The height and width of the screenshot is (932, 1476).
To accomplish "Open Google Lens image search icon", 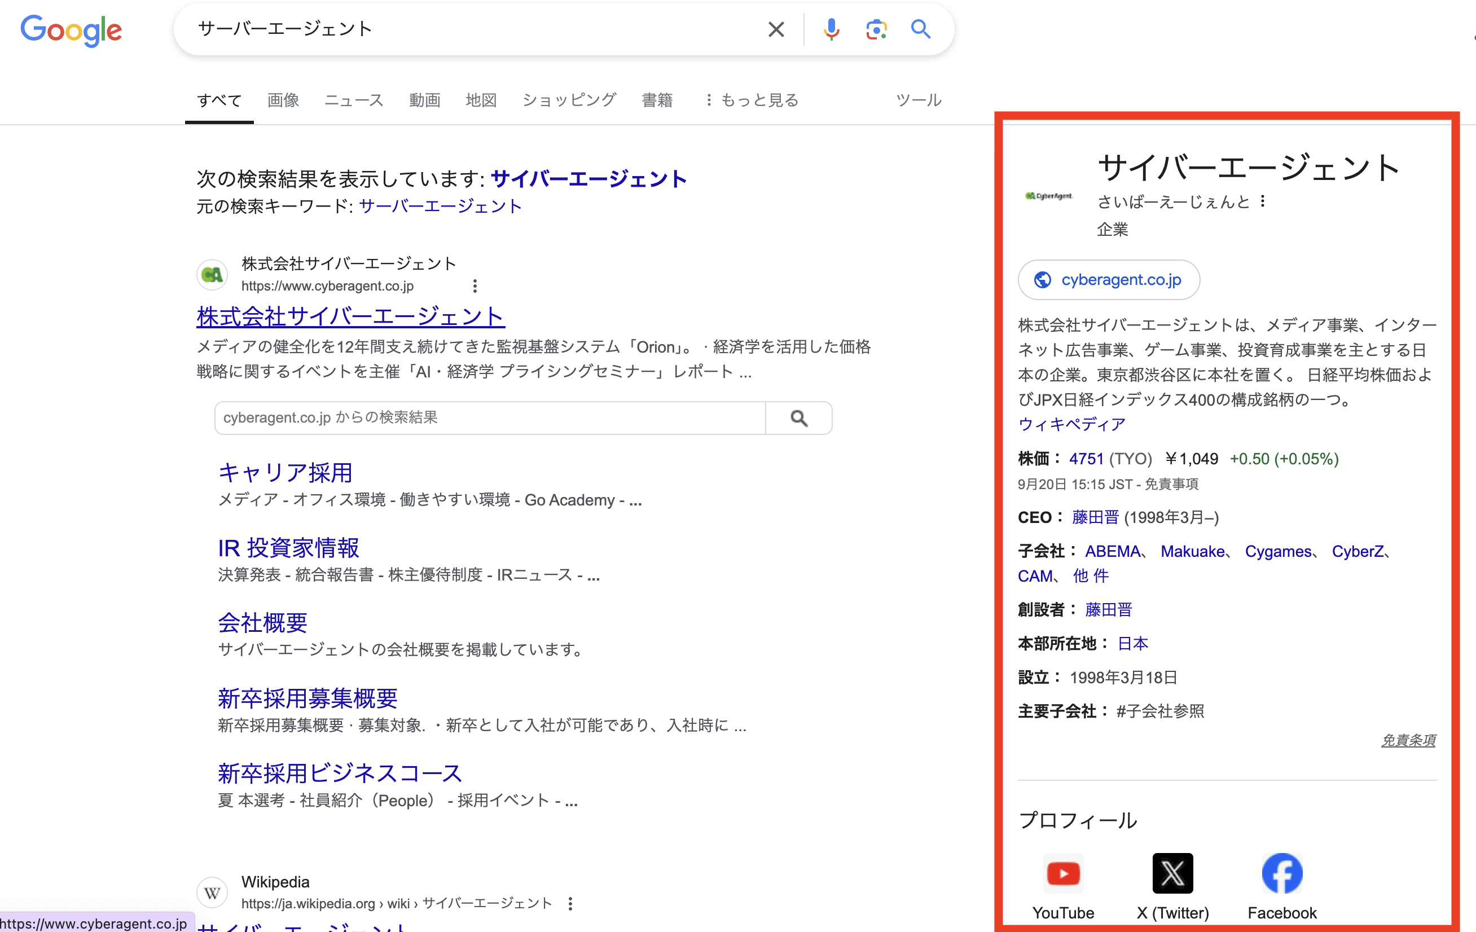I will point(877,29).
